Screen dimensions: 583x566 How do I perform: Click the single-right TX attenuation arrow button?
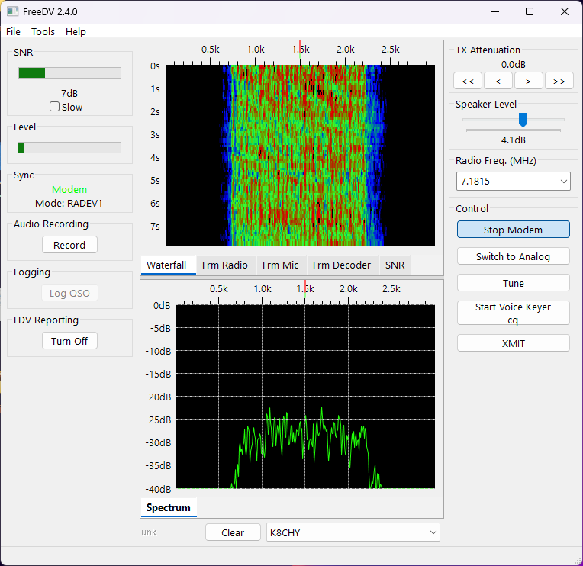click(x=528, y=81)
